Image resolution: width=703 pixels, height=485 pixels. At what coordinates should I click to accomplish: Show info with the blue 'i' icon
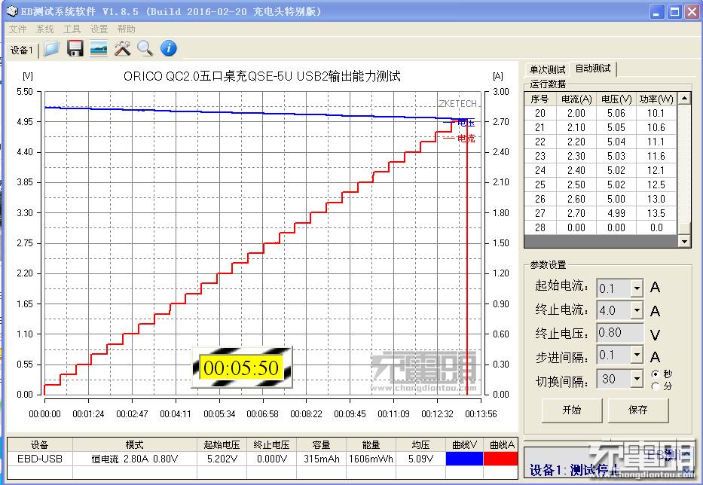pos(169,48)
